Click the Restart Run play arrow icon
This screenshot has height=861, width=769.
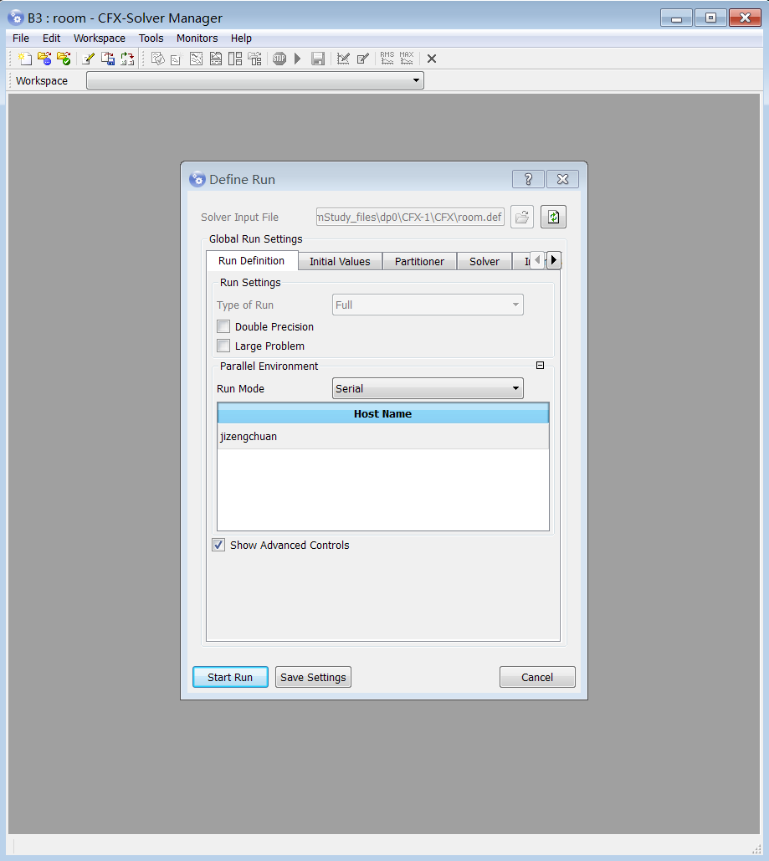click(298, 59)
